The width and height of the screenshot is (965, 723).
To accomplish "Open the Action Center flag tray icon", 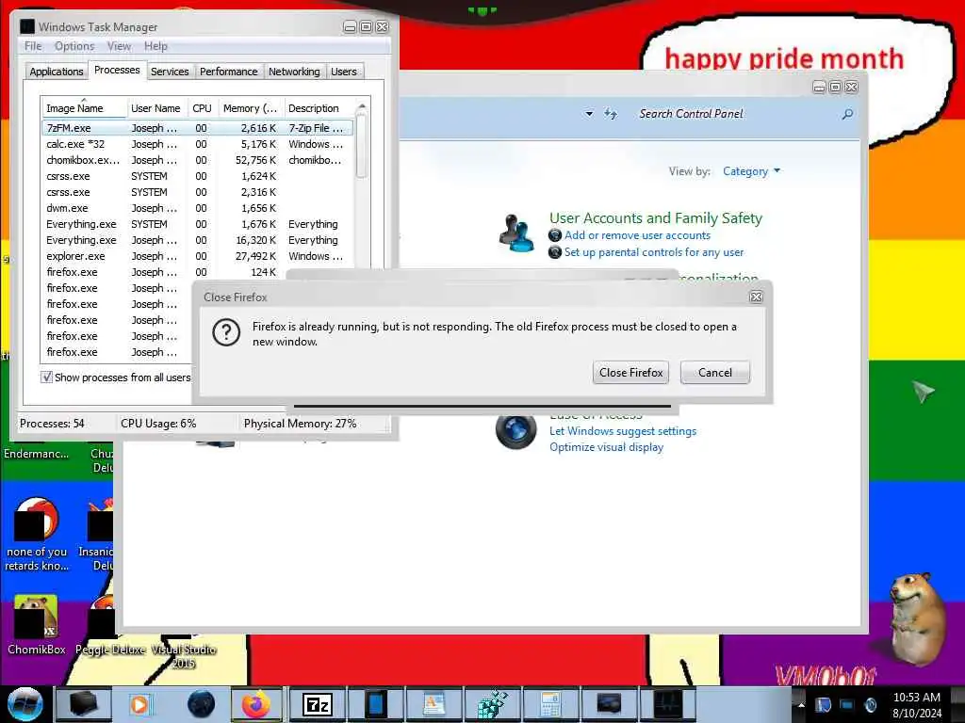I will [x=824, y=705].
